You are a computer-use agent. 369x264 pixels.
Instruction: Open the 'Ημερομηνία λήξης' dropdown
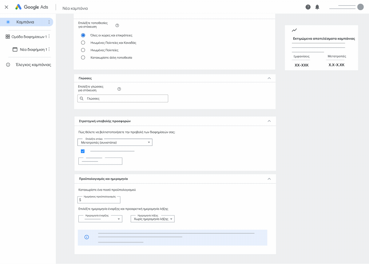153,219
